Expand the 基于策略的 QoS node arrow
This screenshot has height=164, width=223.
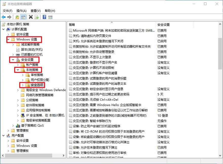(13, 126)
